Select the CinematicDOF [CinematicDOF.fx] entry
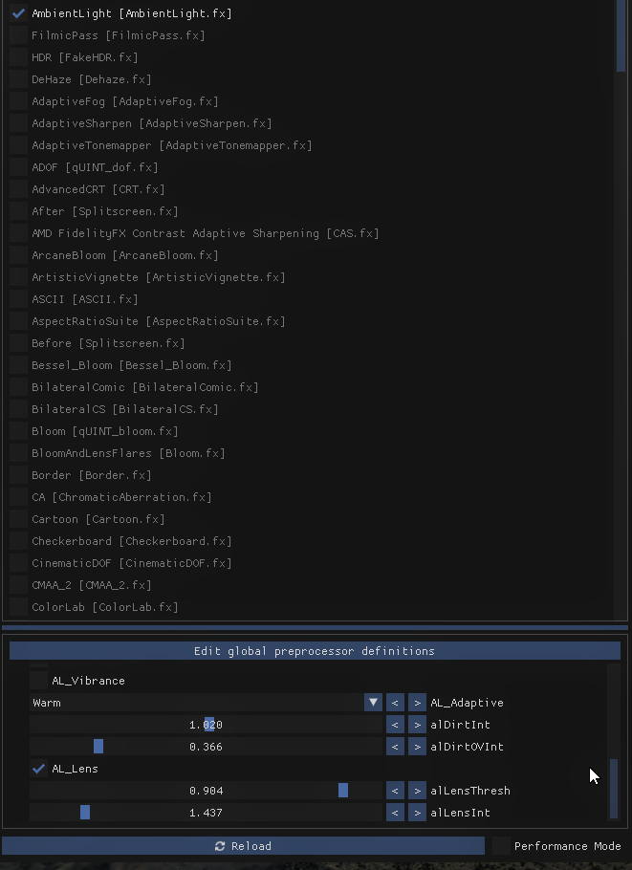 (132, 563)
